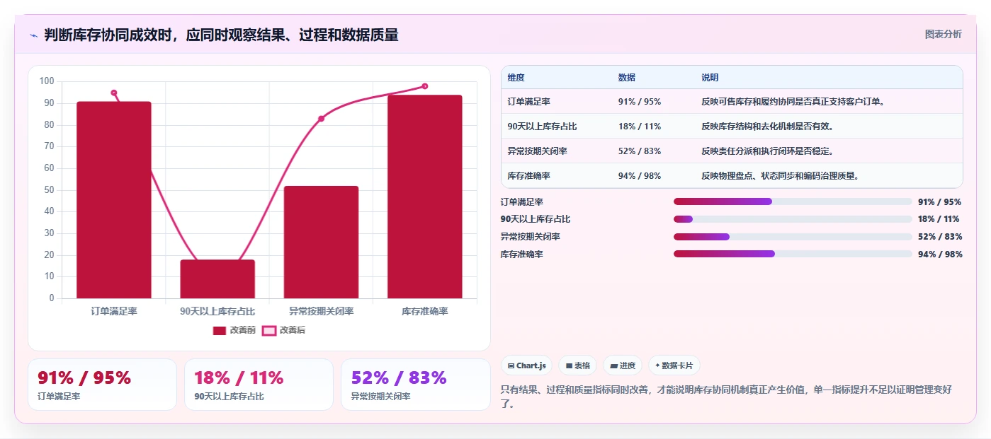Click the lightning icon beside the title
Viewport: 991px width, 439px height.
(x=33, y=35)
